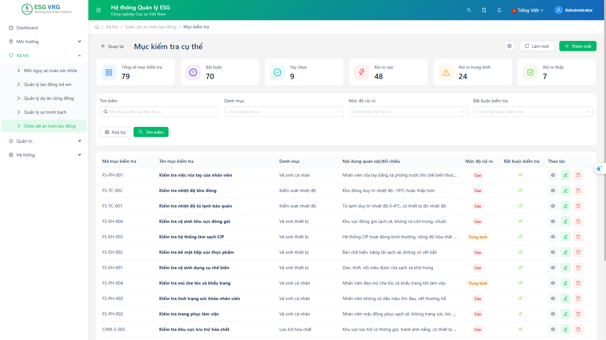Screen dimensions: 606x340
Task: View details of FS-PH-001 via eye icon
Action: pyautogui.click(x=553, y=175)
